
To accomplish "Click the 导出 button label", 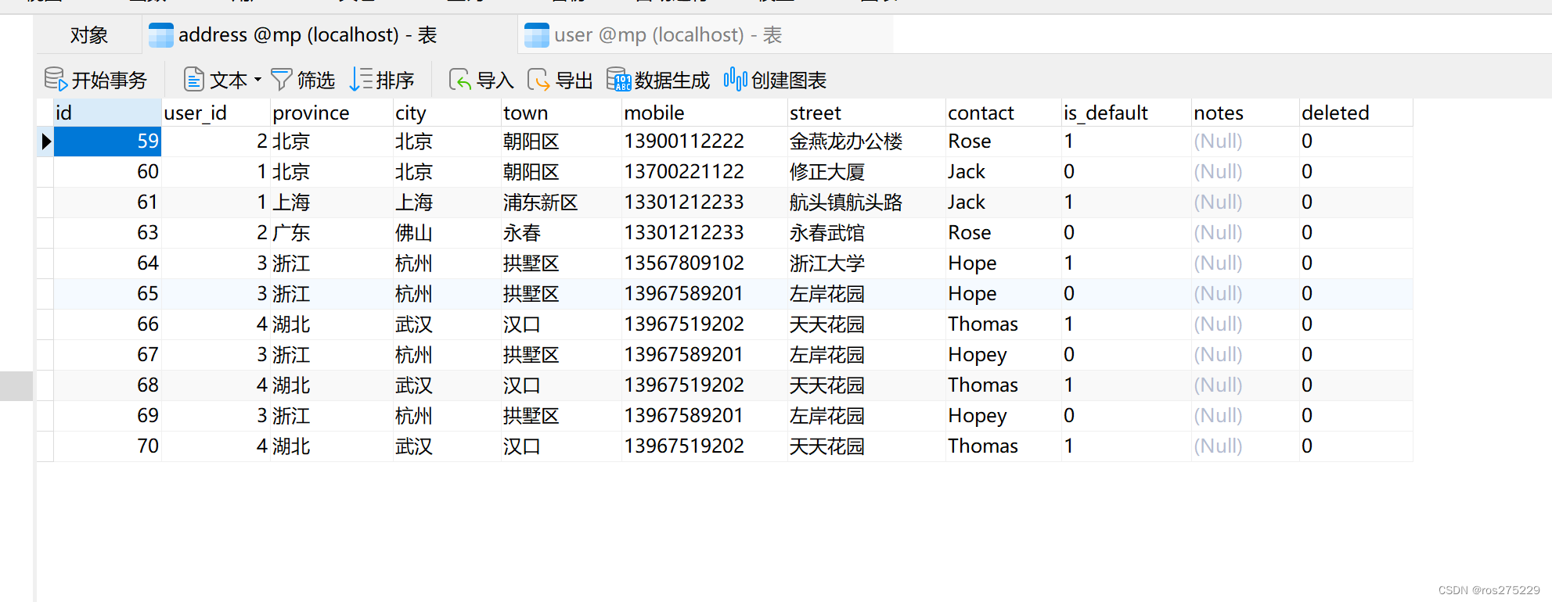I will (574, 81).
